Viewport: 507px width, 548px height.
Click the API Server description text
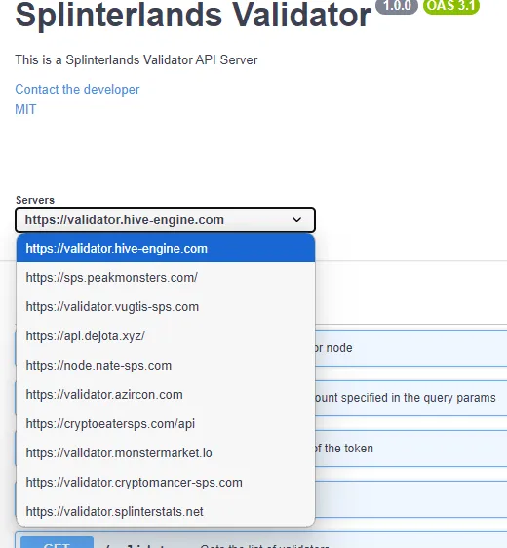pyautogui.click(x=136, y=59)
